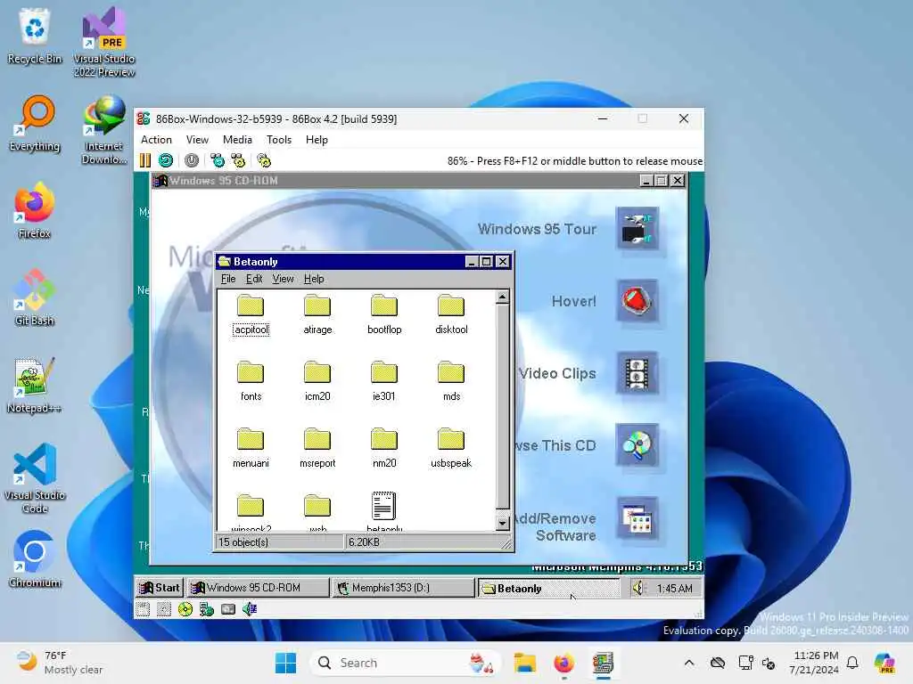The height and width of the screenshot is (684, 913).
Task: Click the Windows 11 taskbar Search box
Action: (x=406, y=663)
